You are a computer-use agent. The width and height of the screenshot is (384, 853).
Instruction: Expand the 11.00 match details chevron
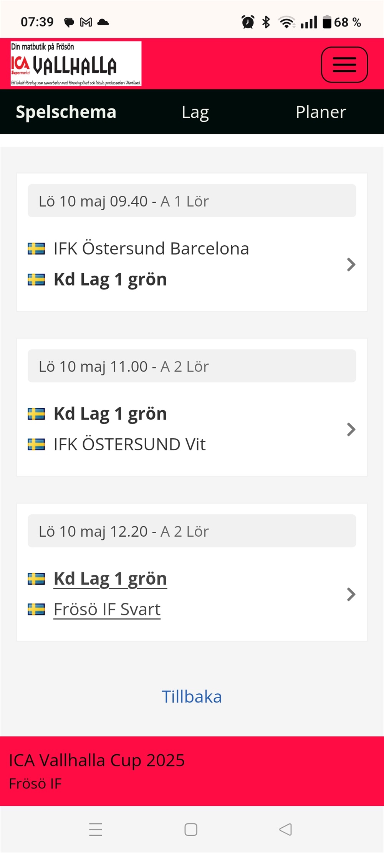point(351,430)
